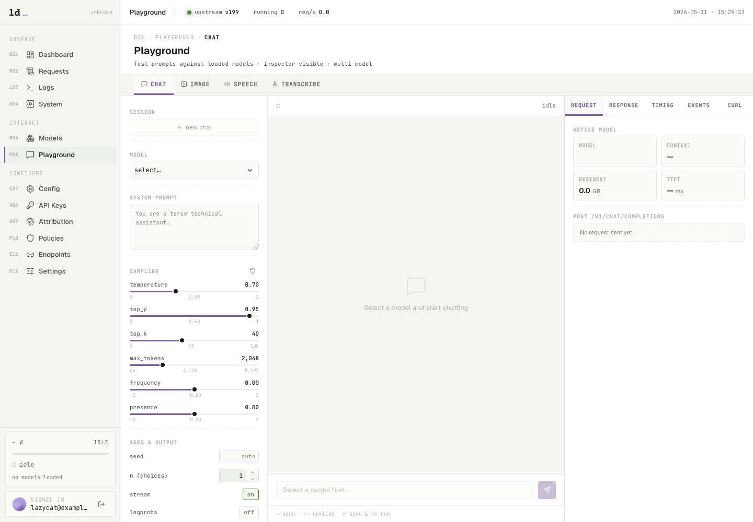Toggle the logprobs switch that reads off
The image size is (753, 522).
249,512
